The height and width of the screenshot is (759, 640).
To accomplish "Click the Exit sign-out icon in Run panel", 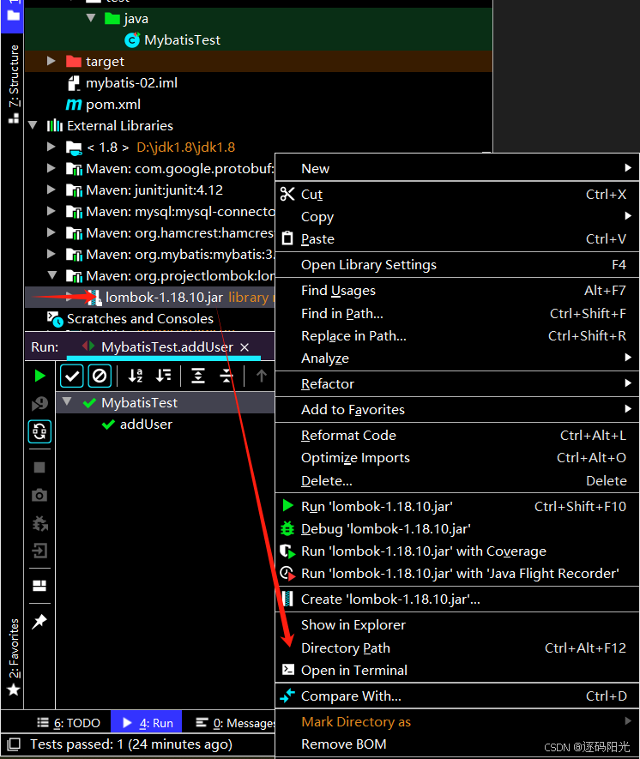I will click(39, 551).
